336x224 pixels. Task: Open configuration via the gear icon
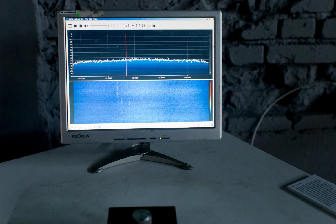(x=81, y=26)
